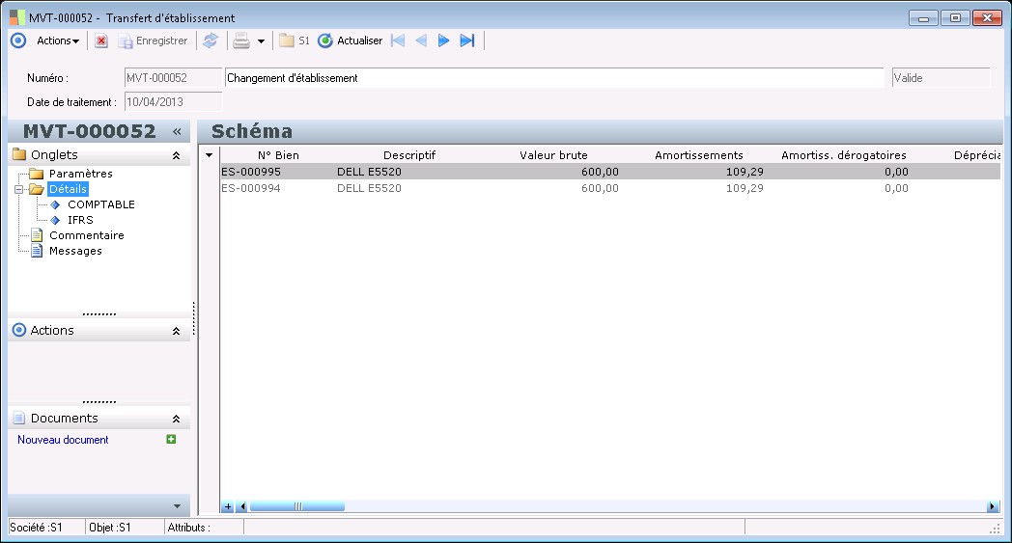Click the Schéma panel title

click(252, 131)
